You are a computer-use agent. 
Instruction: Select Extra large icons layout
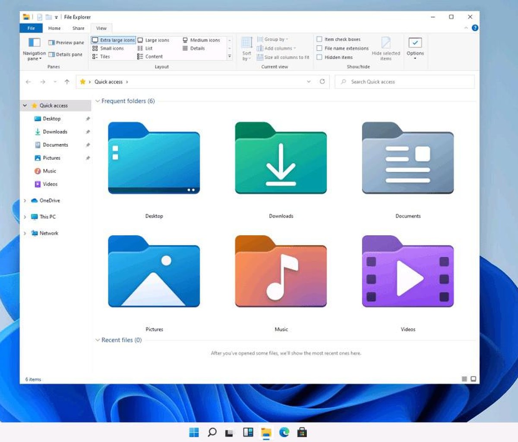point(114,40)
